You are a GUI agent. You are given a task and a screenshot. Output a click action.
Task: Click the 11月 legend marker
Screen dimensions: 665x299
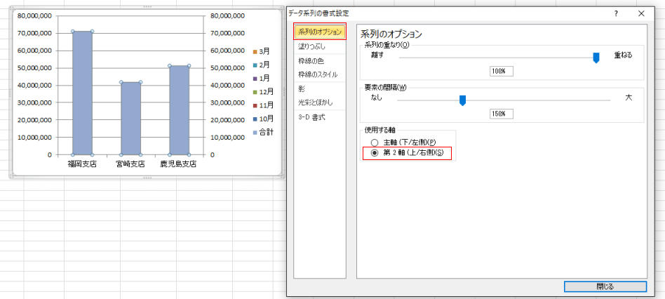(x=255, y=105)
